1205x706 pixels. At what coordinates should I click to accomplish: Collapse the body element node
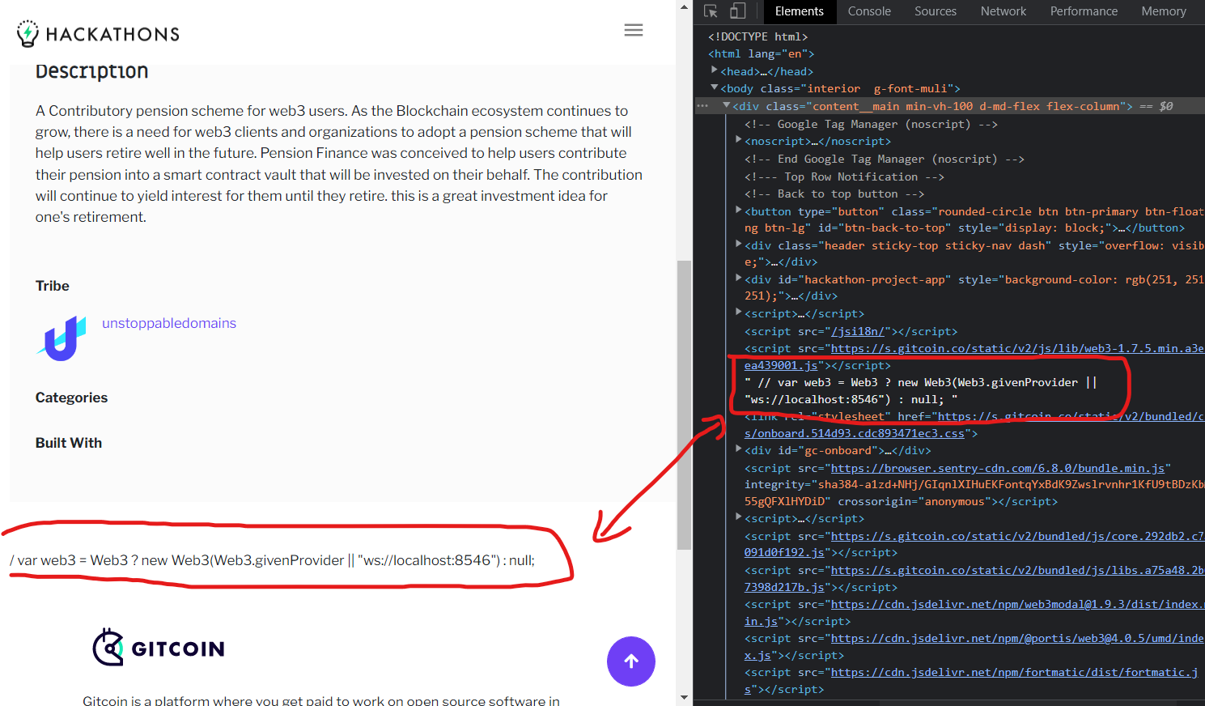pyautogui.click(x=715, y=87)
